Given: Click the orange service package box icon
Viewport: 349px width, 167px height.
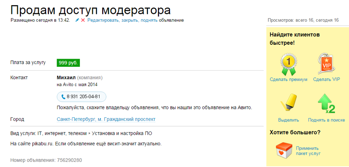Looking at the screenshot, I should point(283,151).
